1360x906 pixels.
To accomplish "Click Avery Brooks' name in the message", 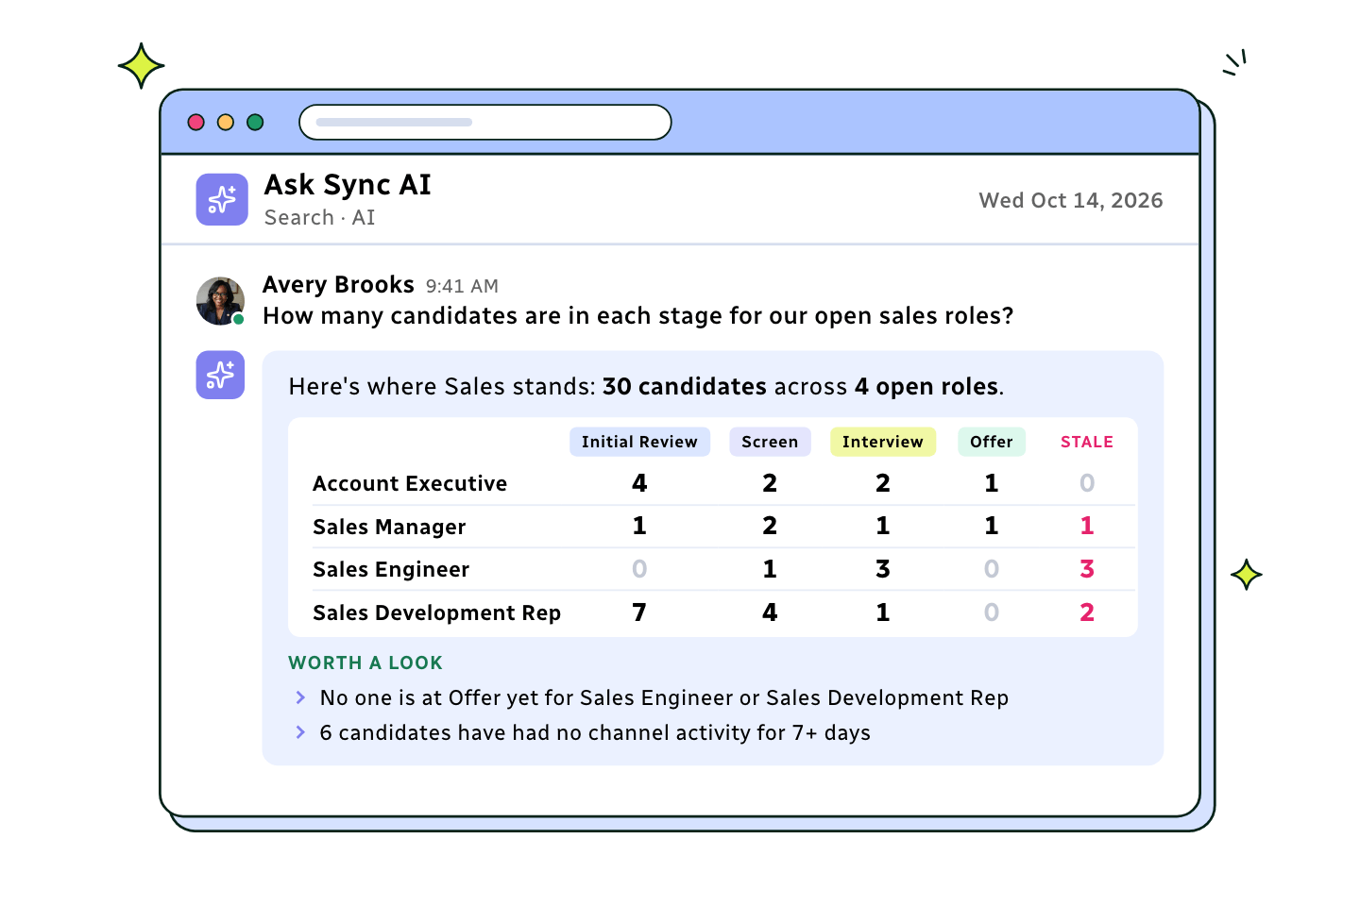I will click(338, 284).
